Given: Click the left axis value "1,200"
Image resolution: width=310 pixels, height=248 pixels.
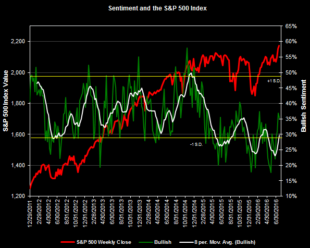Looking at the screenshot, I should point(18,196).
